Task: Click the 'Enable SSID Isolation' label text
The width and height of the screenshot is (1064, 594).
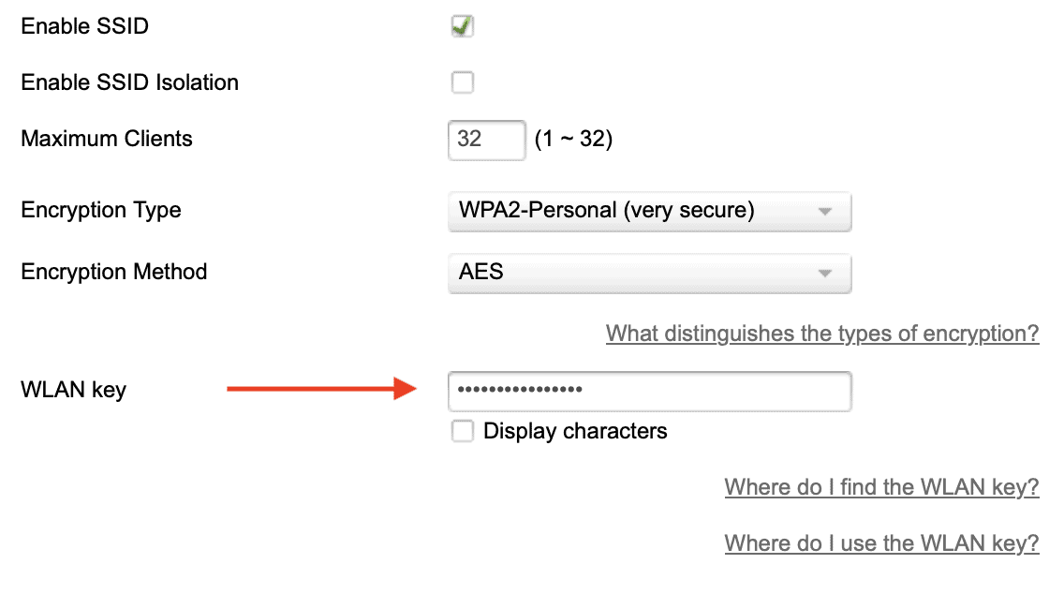Action: pyautogui.click(x=130, y=82)
